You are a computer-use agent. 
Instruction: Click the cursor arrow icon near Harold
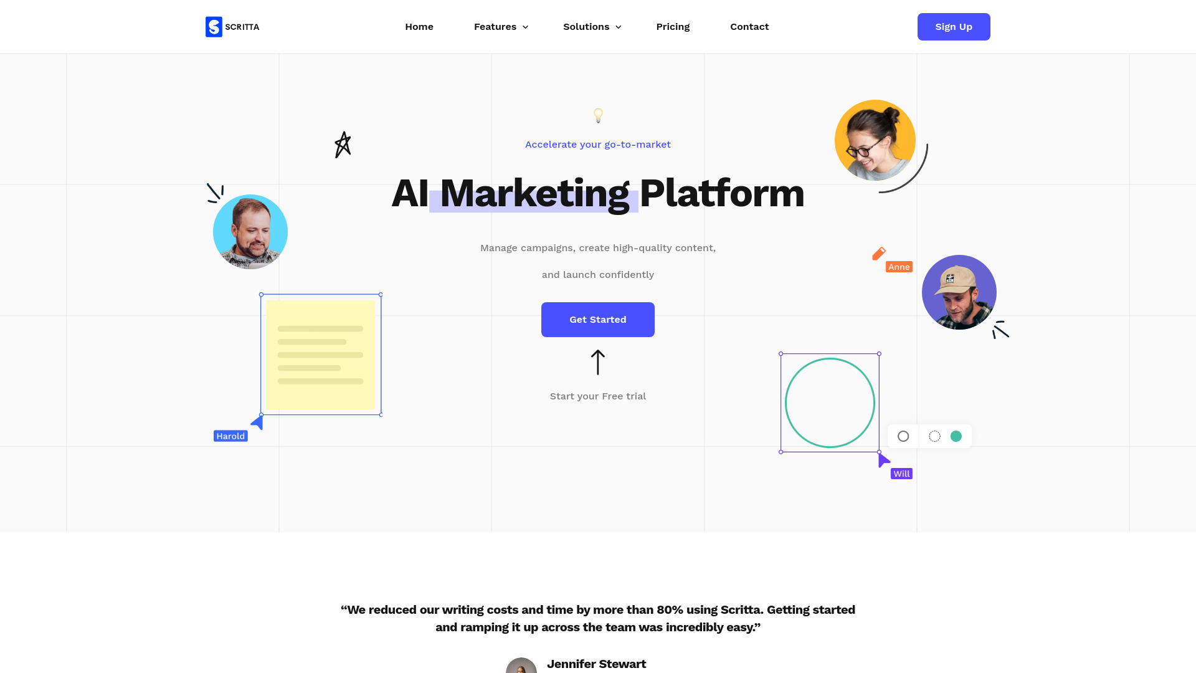click(257, 422)
